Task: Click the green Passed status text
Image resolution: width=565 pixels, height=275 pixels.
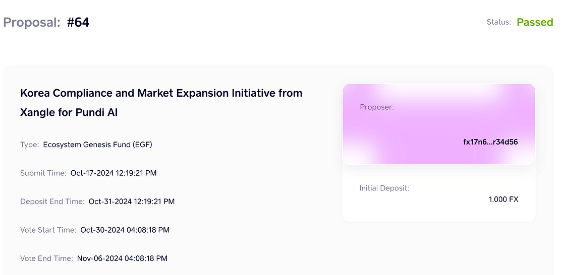Action: tap(535, 22)
